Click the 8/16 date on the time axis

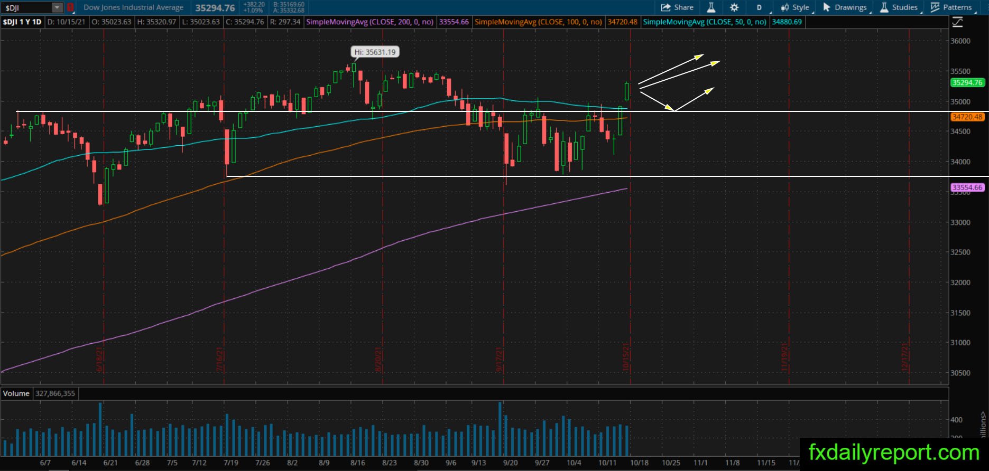coord(358,463)
